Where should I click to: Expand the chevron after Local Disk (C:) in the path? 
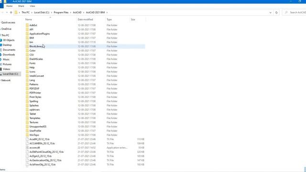tap(52, 12)
